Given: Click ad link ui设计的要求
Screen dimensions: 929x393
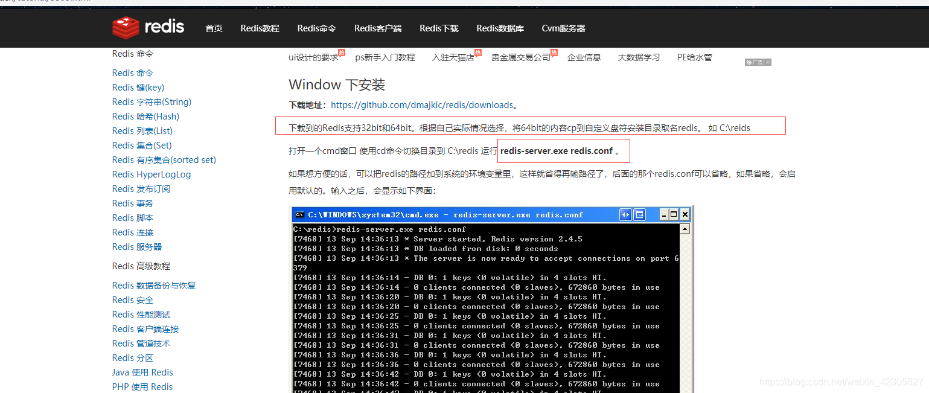Looking at the screenshot, I should (x=314, y=57).
